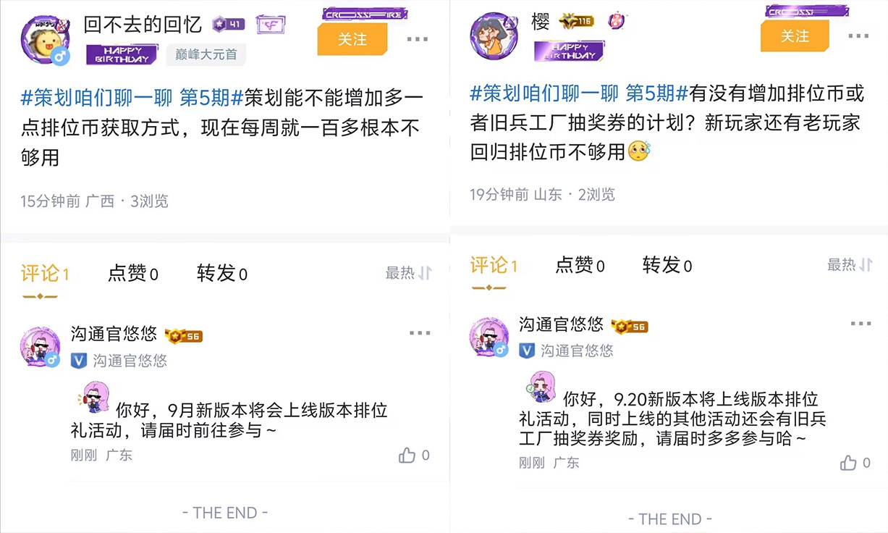This screenshot has width=888, height=533.
Task: Open more options on 樱's post
Action: pyautogui.click(x=858, y=35)
